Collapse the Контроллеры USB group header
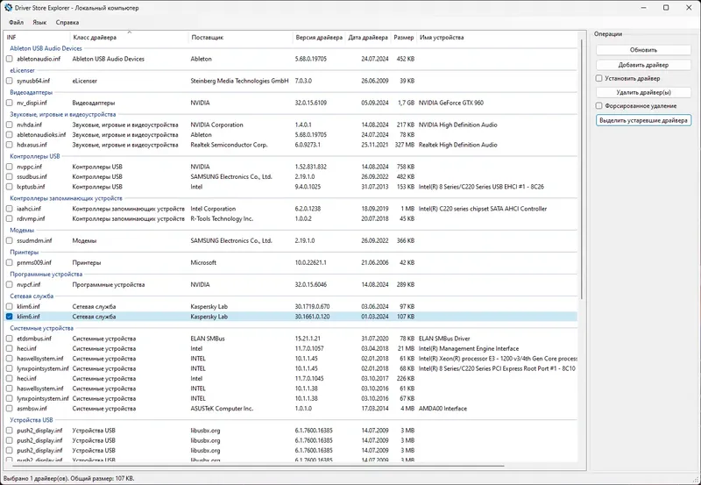This screenshot has height=485, width=701. [35, 157]
